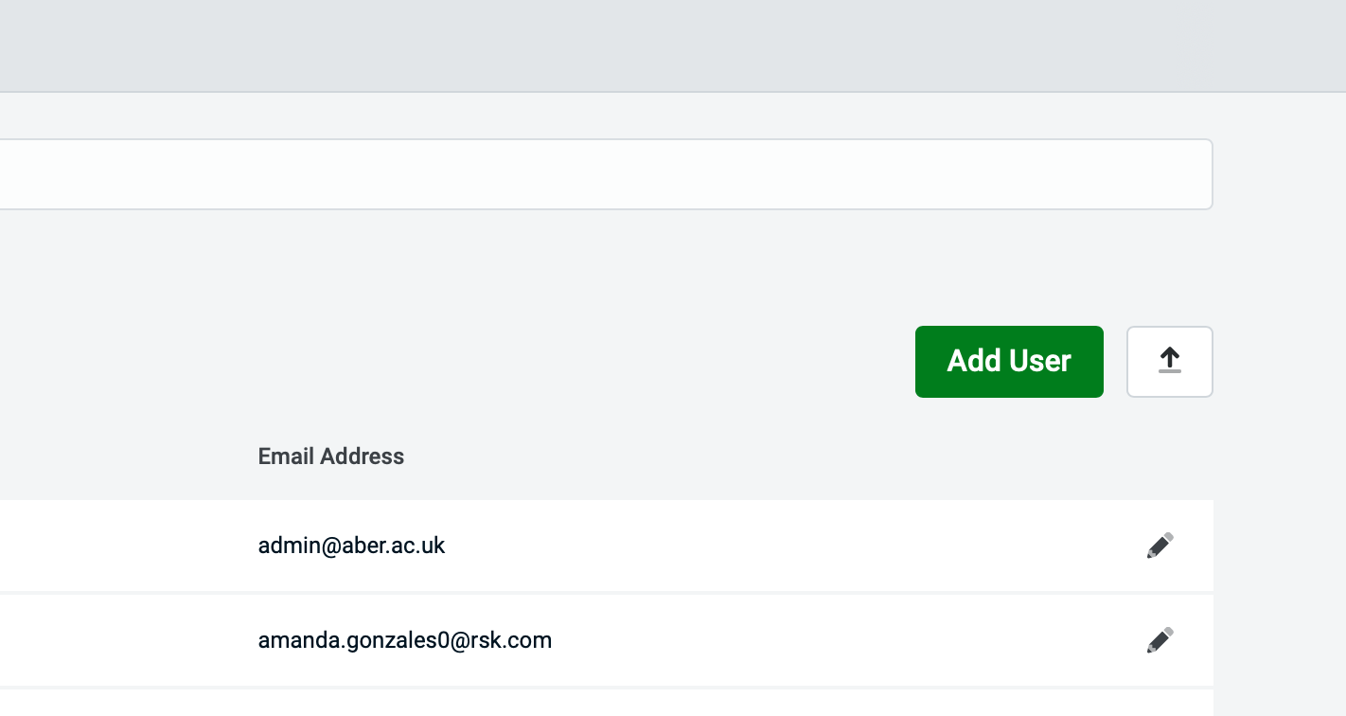Click pencil icon for amanda.gonzales0@rsk.com
Image resolution: width=1346 pixels, height=716 pixels.
[x=1160, y=640]
